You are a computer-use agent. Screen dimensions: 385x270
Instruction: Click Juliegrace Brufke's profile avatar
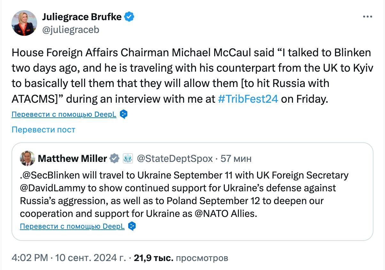24,23
